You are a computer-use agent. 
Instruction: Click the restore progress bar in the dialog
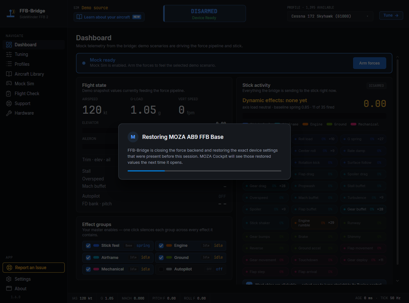coord(204,171)
